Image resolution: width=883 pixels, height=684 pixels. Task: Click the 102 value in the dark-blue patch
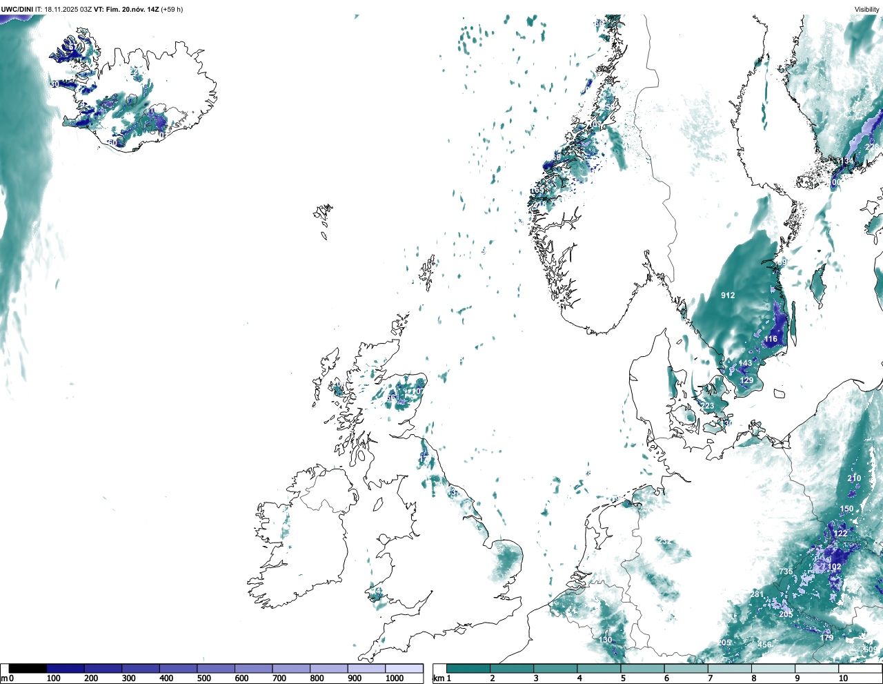[x=835, y=567]
